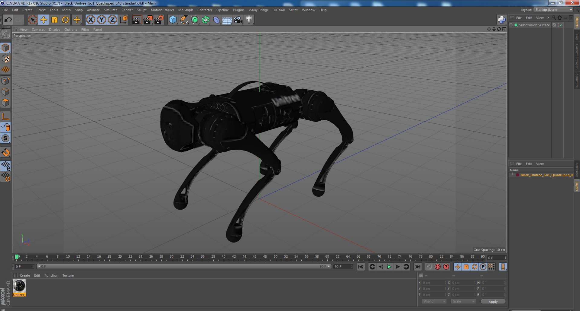580x311 pixels.
Task: Toggle the Enable Snap magnet icon
Action: click(5, 152)
